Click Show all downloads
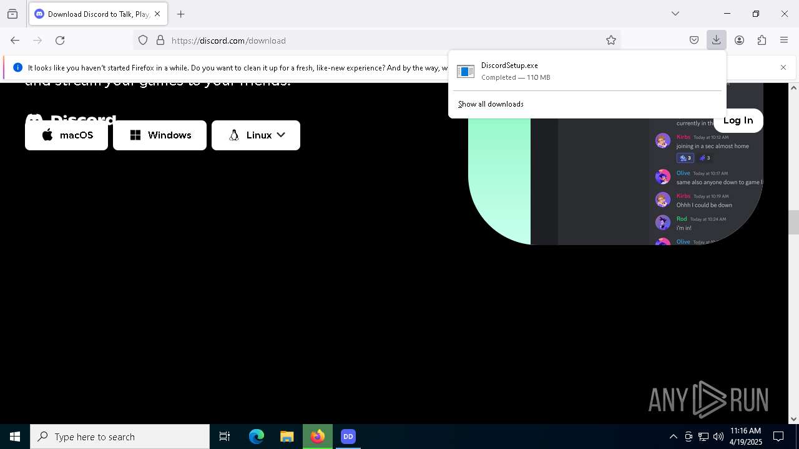Image resolution: width=799 pixels, height=449 pixels. click(491, 104)
